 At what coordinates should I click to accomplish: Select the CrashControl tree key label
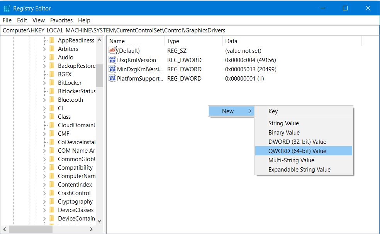[74, 193]
